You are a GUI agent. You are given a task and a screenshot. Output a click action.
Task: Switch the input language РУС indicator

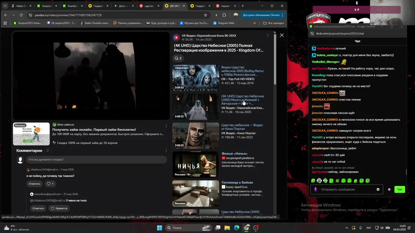(x=369, y=228)
